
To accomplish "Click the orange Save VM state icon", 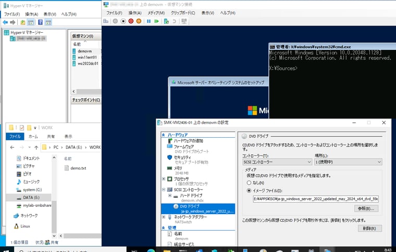I will 139,21.
